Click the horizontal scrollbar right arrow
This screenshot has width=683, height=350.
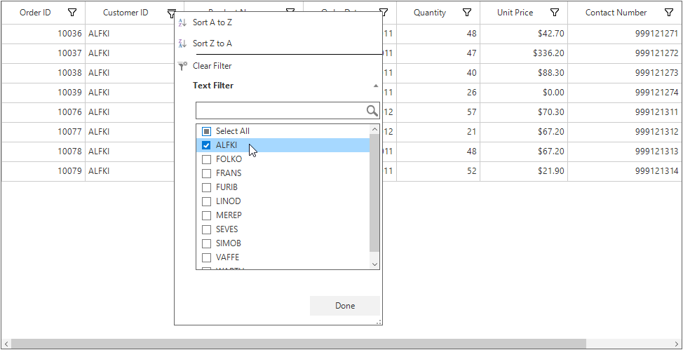[677, 344]
